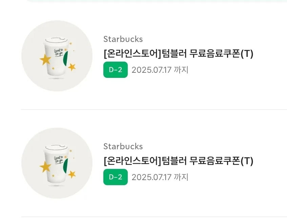This screenshot has height=218, width=287.
Task: Tap the green Starbucks logo on the second cup
Action: click(65, 166)
